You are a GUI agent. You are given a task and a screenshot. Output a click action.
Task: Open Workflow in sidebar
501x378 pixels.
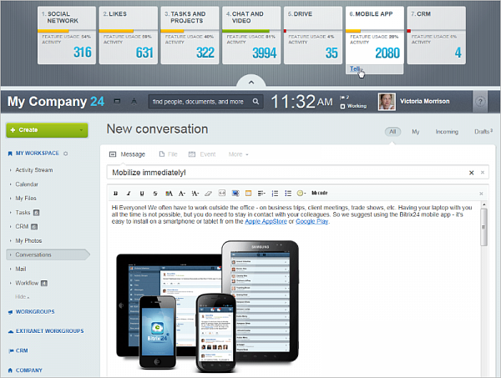pyautogui.click(x=28, y=283)
